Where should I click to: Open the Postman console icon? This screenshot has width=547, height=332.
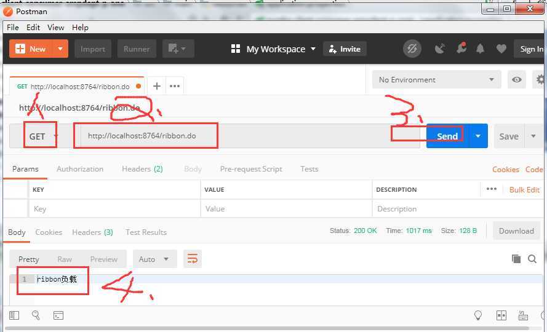58,315
